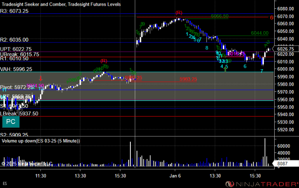Click the teal PC button
Image resolution: width=299 pixels, height=188 pixels.
coord(11,122)
